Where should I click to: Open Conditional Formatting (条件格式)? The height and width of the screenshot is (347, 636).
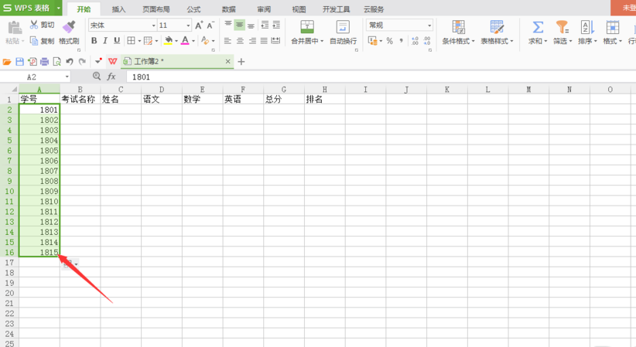pyautogui.click(x=458, y=28)
